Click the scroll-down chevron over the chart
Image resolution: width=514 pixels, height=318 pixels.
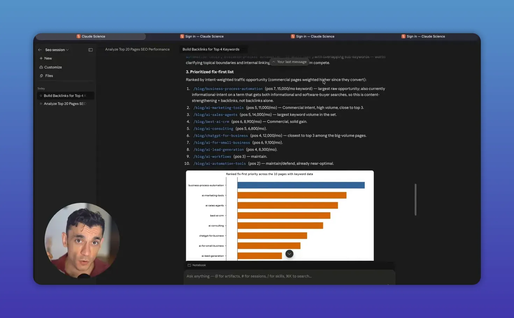[289, 254]
